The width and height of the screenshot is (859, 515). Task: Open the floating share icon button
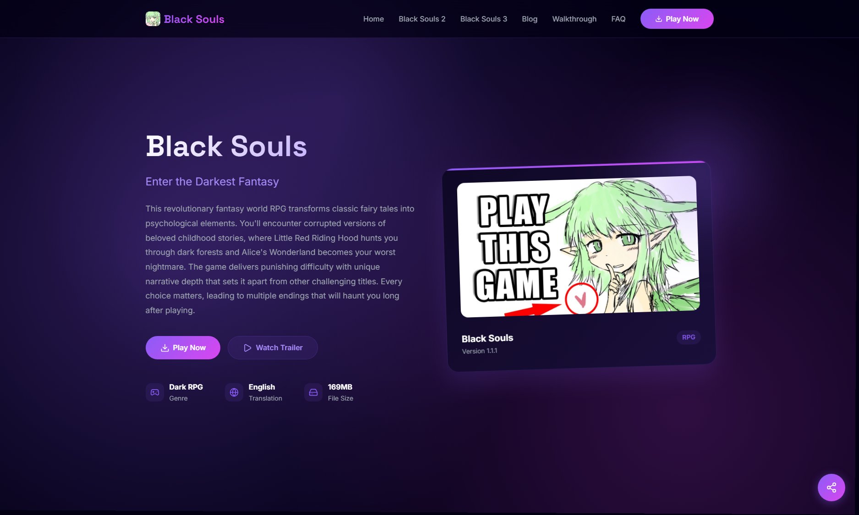pyautogui.click(x=831, y=488)
